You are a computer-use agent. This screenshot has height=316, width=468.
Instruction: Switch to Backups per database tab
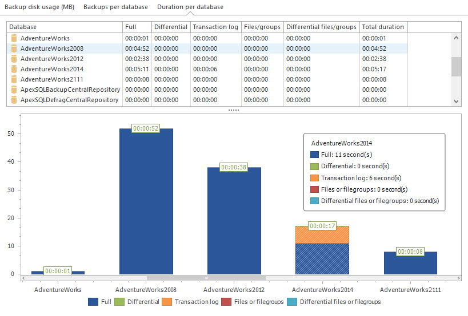point(115,7)
